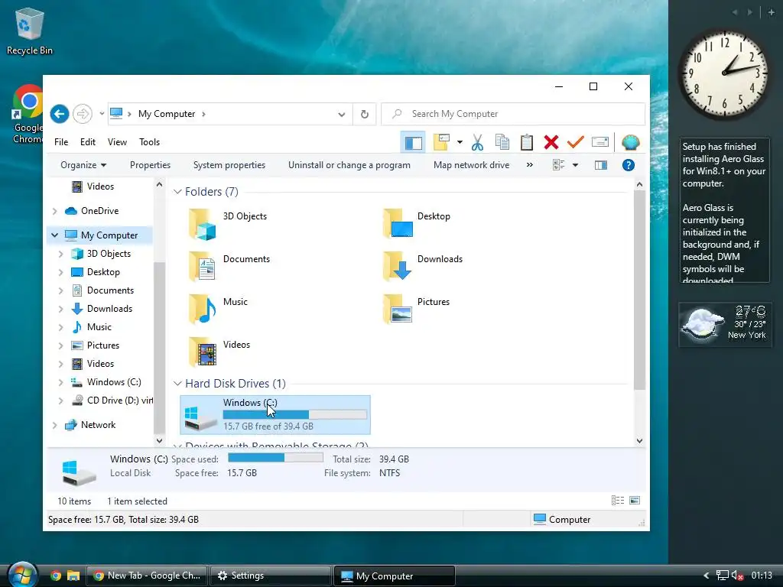Open the recent locations dropdown arrow
This screenshot has width=783, height=587.
click(x=102, y=114)
